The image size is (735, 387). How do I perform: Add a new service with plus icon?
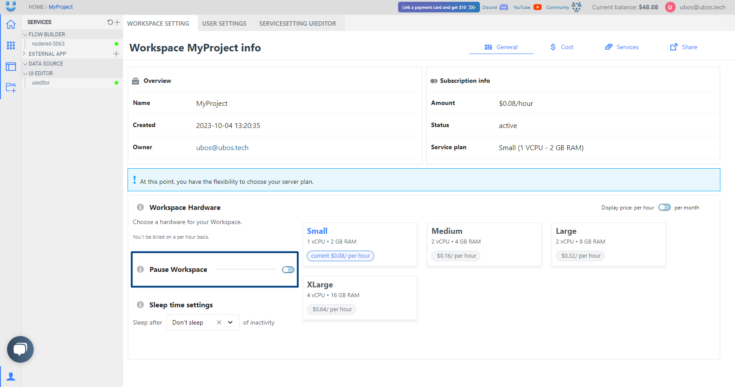click(117, 22)
